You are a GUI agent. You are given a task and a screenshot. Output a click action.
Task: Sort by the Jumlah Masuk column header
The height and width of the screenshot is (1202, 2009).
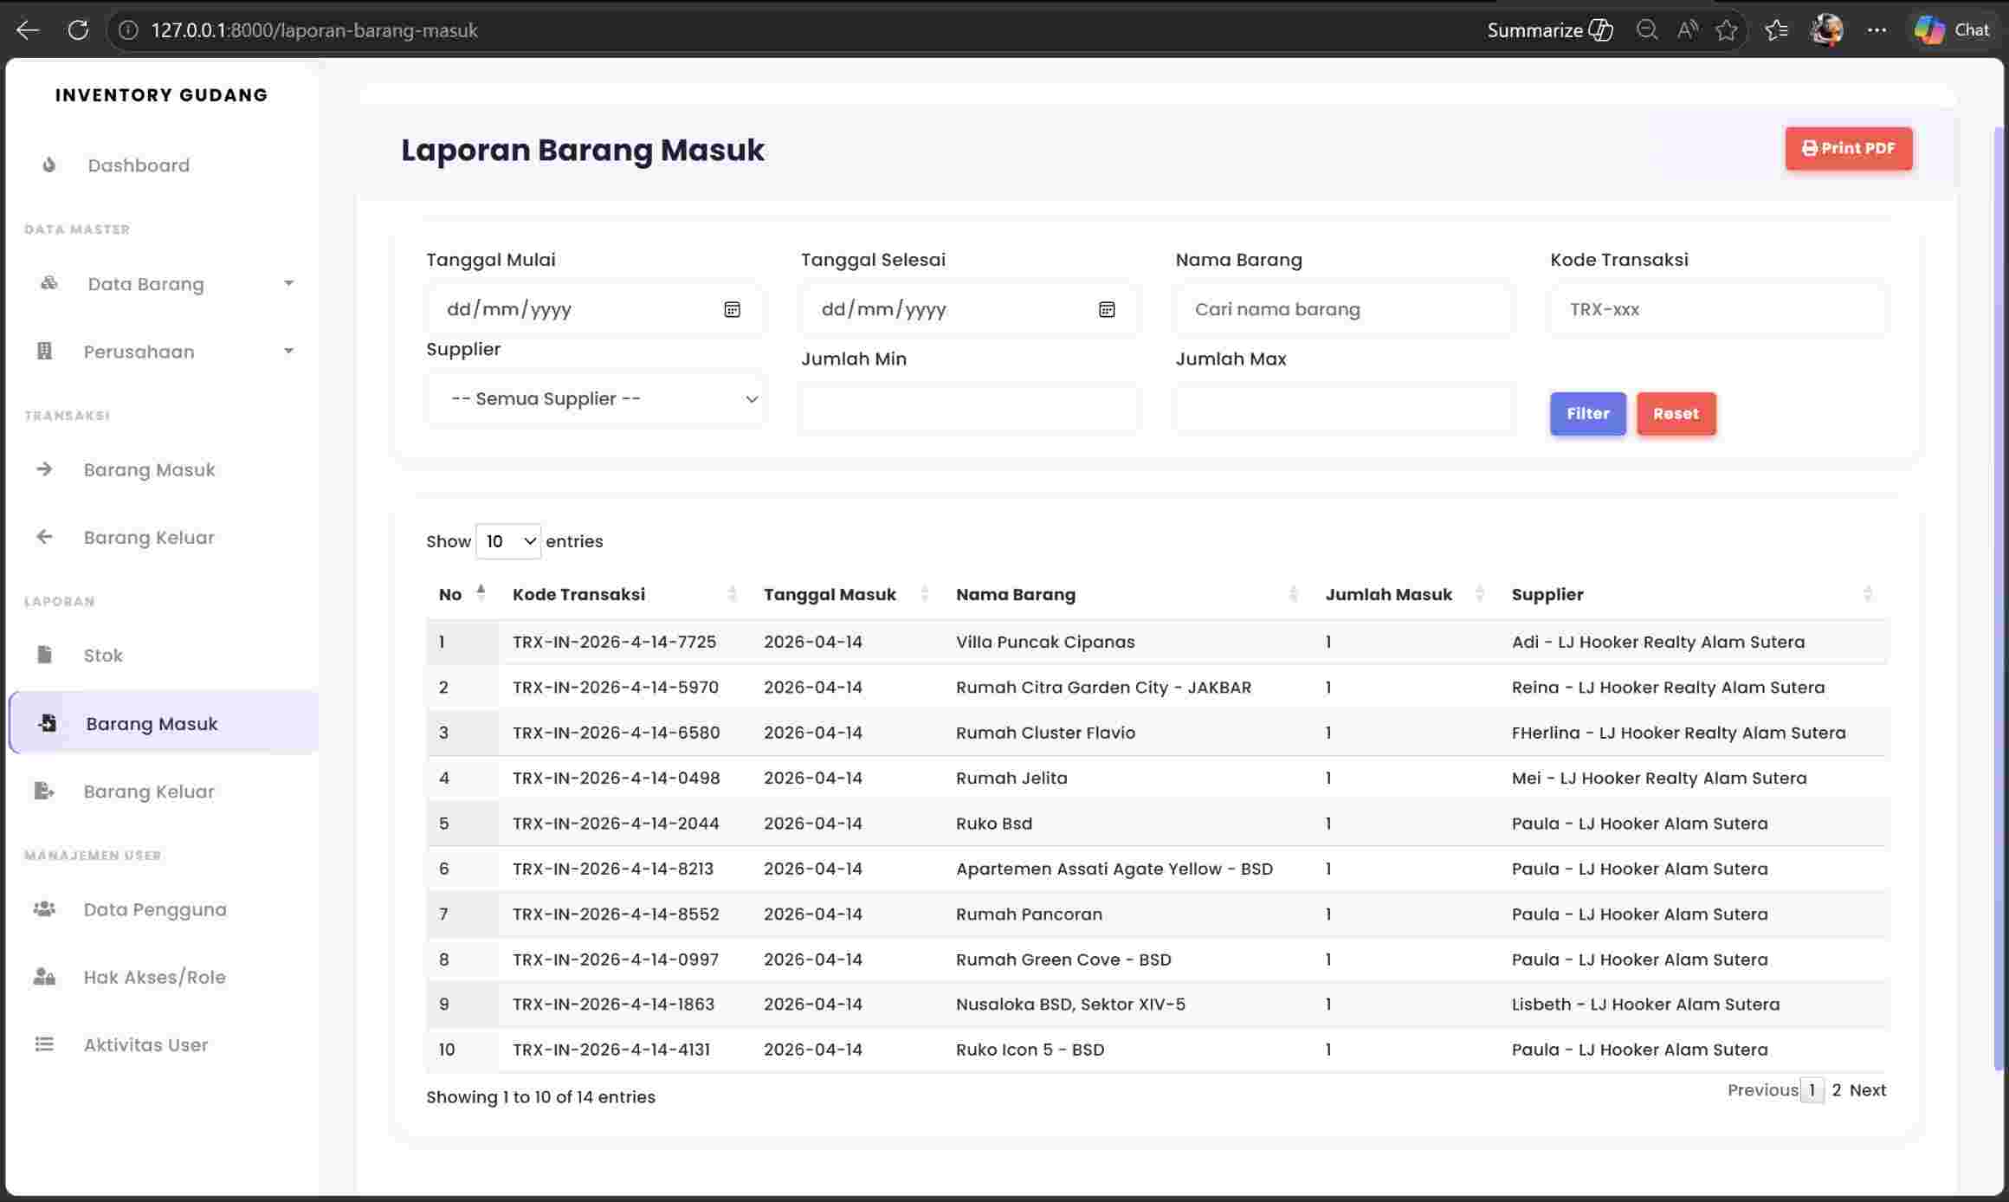pyautogui.click(x=1405, y=594)
